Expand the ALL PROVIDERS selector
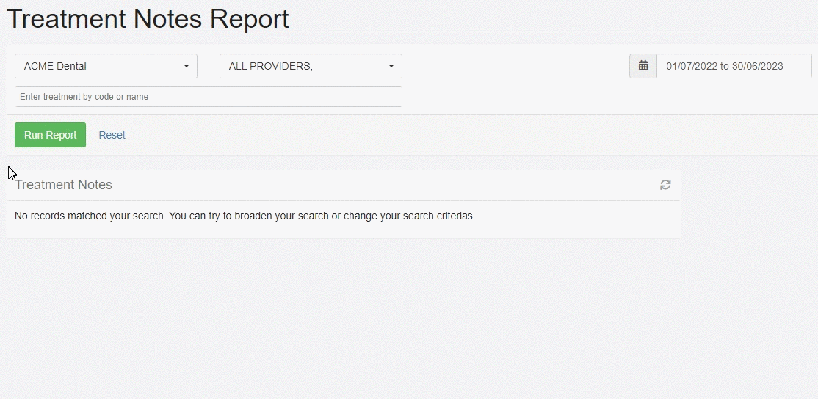 coord(311,66)
